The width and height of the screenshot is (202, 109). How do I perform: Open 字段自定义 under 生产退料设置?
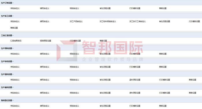click(x=15, y=80)
